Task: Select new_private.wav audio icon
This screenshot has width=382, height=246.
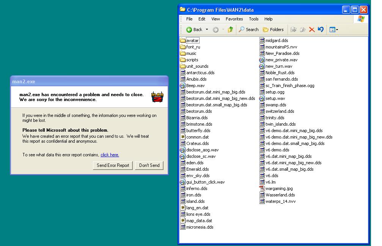Action: tap(262, 60)
